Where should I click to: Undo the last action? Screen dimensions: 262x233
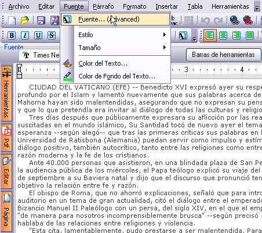click(x=205, y=20)
